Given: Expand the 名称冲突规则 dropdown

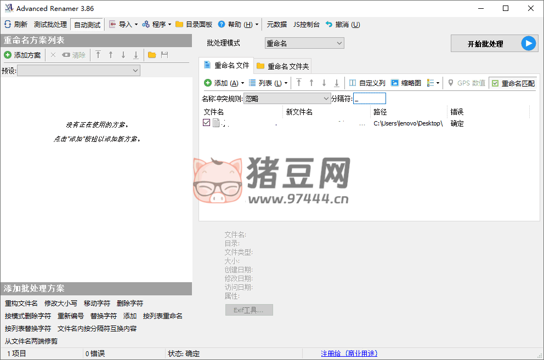Looking at the screenshot, I should tap(286, 99).
